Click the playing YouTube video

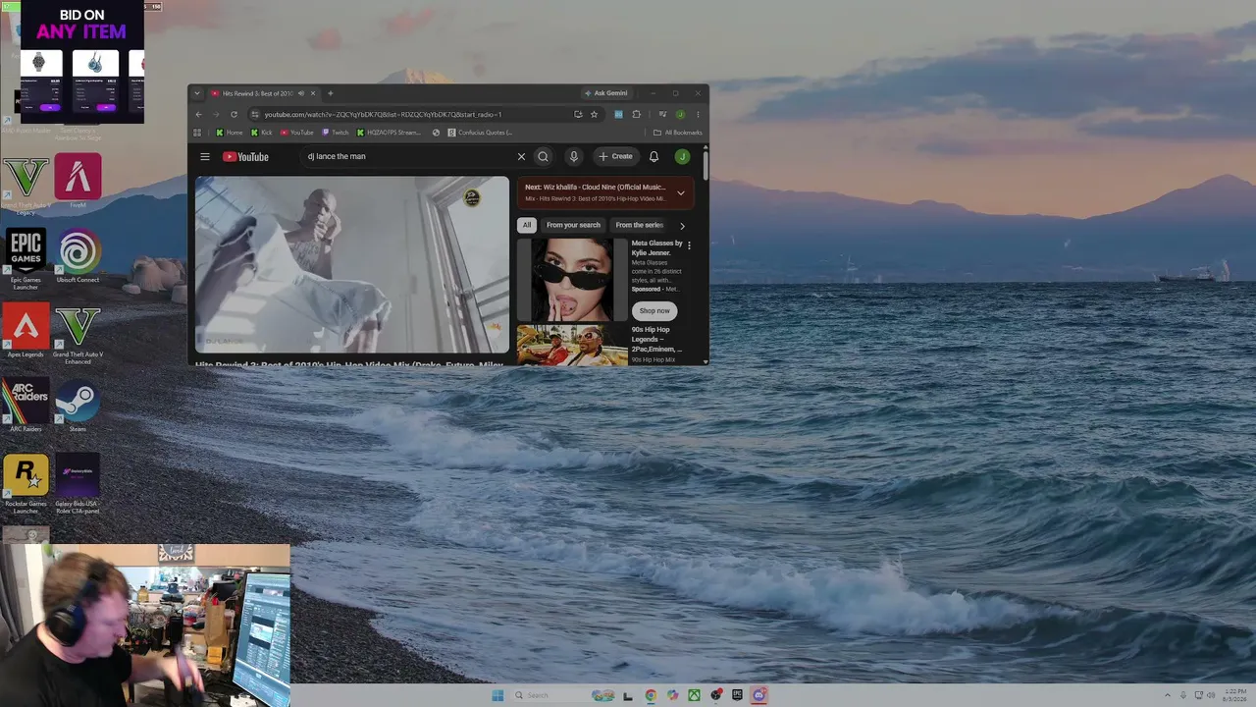(x=352, y=264)
